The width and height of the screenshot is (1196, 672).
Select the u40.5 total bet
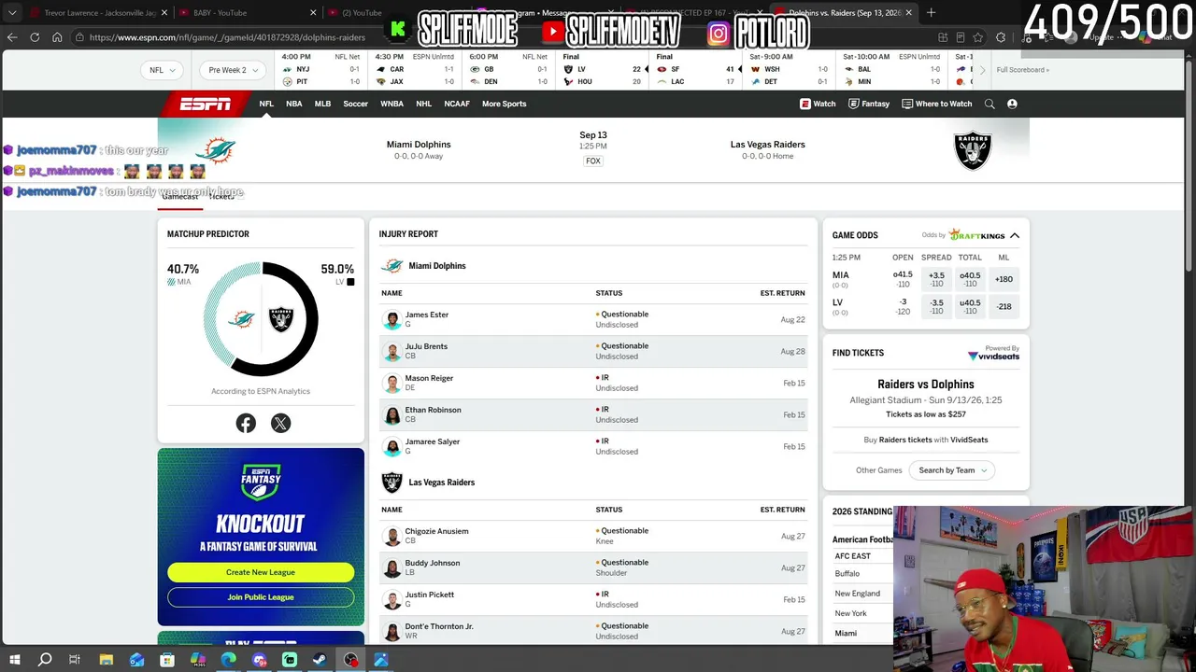point(970,306)
